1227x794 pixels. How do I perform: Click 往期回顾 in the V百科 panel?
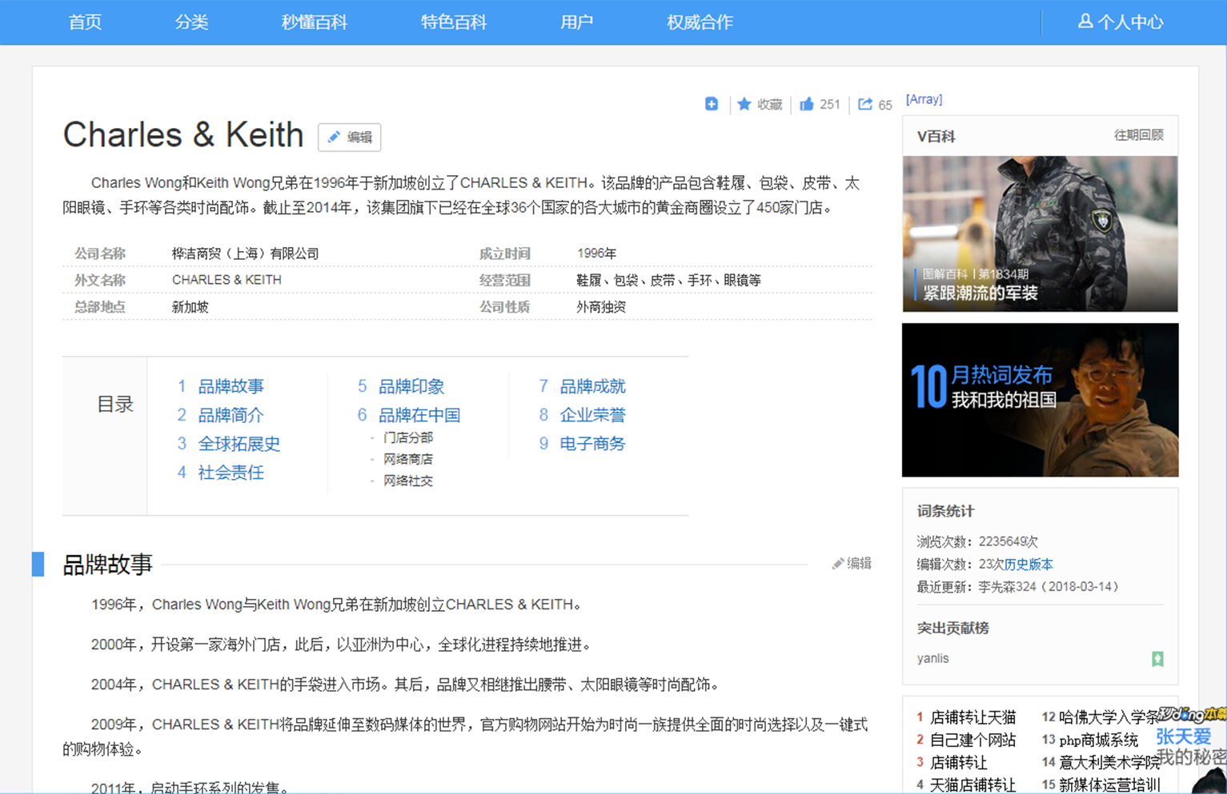[1138, 135]
